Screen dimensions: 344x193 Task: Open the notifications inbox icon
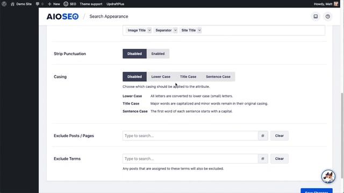pyautogui.click(x=316, y=17)
